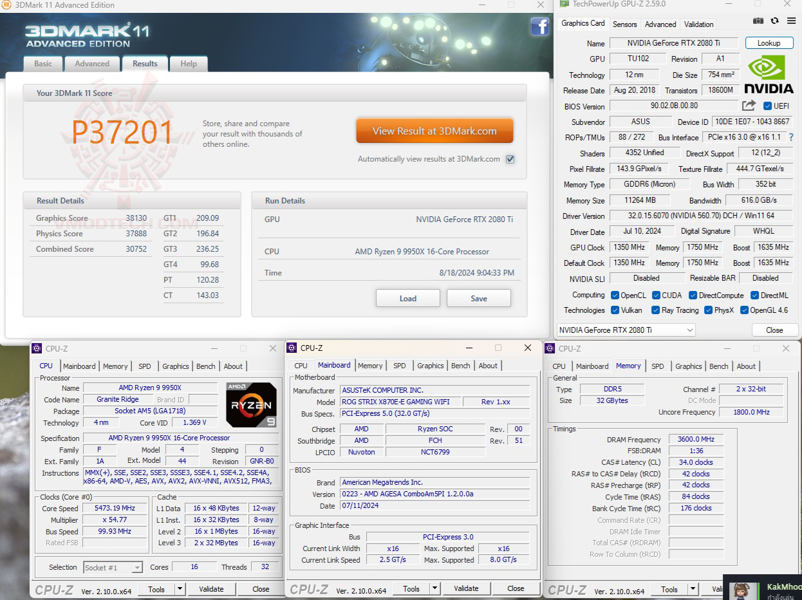Click the GPU-Z refresh icon
This screenshot has width=802, height=600.
[774, 21]
